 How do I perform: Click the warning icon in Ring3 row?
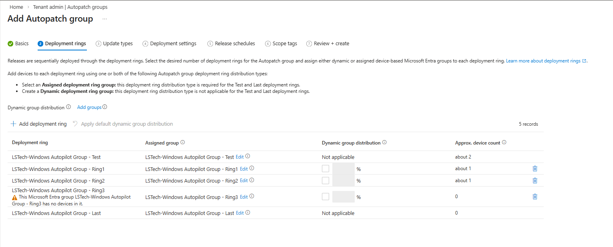(x=15, y=197)
